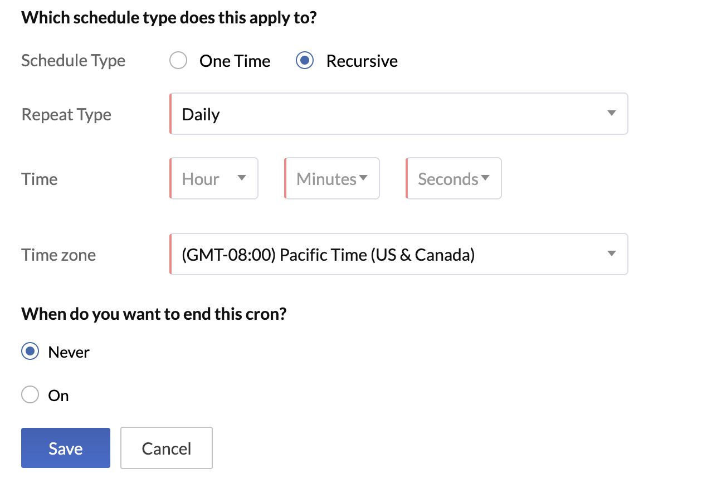The height and width of the screenshot is (478, 712).
Task: Click the Repeat Type dropdown caret
Action: pyautogui.click(x=611, y=114)
